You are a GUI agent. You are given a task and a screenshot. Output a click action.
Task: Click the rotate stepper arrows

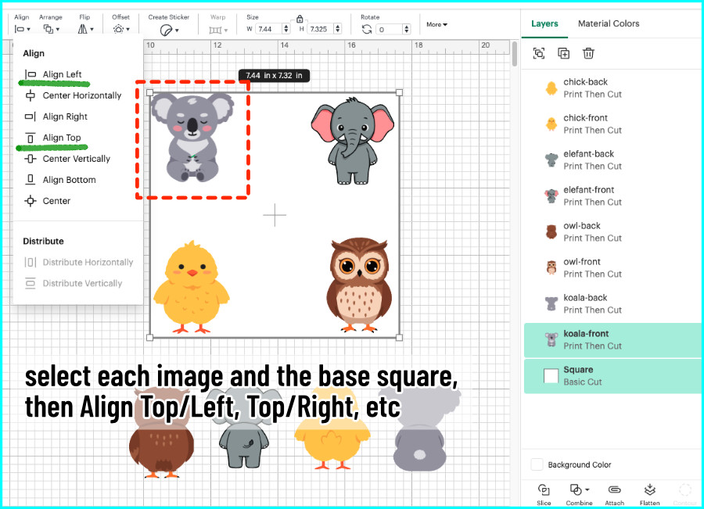406,29
